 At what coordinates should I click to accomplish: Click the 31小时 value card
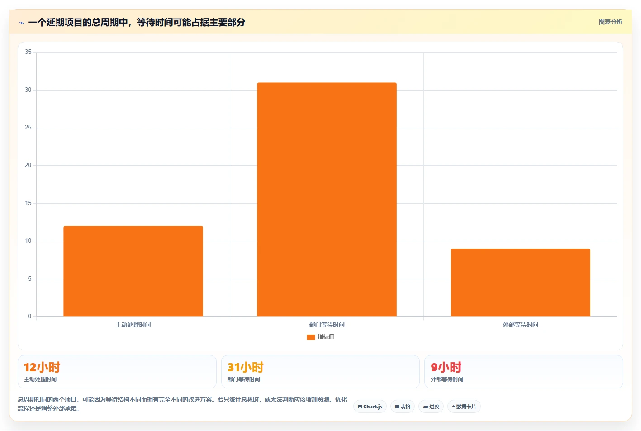coord(320,372)
